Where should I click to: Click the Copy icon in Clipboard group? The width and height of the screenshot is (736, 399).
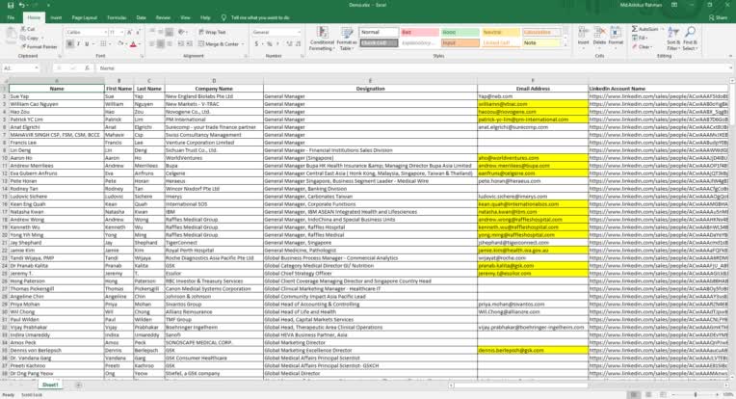point(23,38)
